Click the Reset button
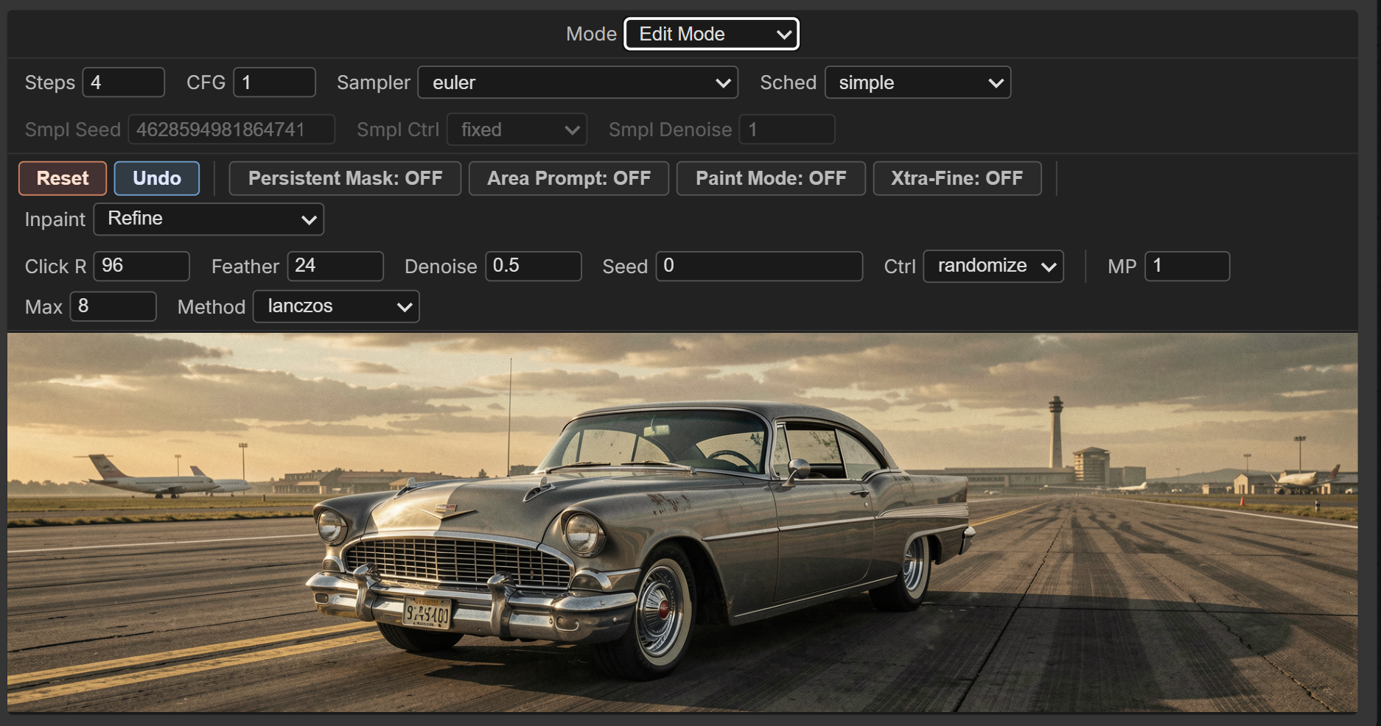This screenshot has height=726, width=1381. click(63, 178)
